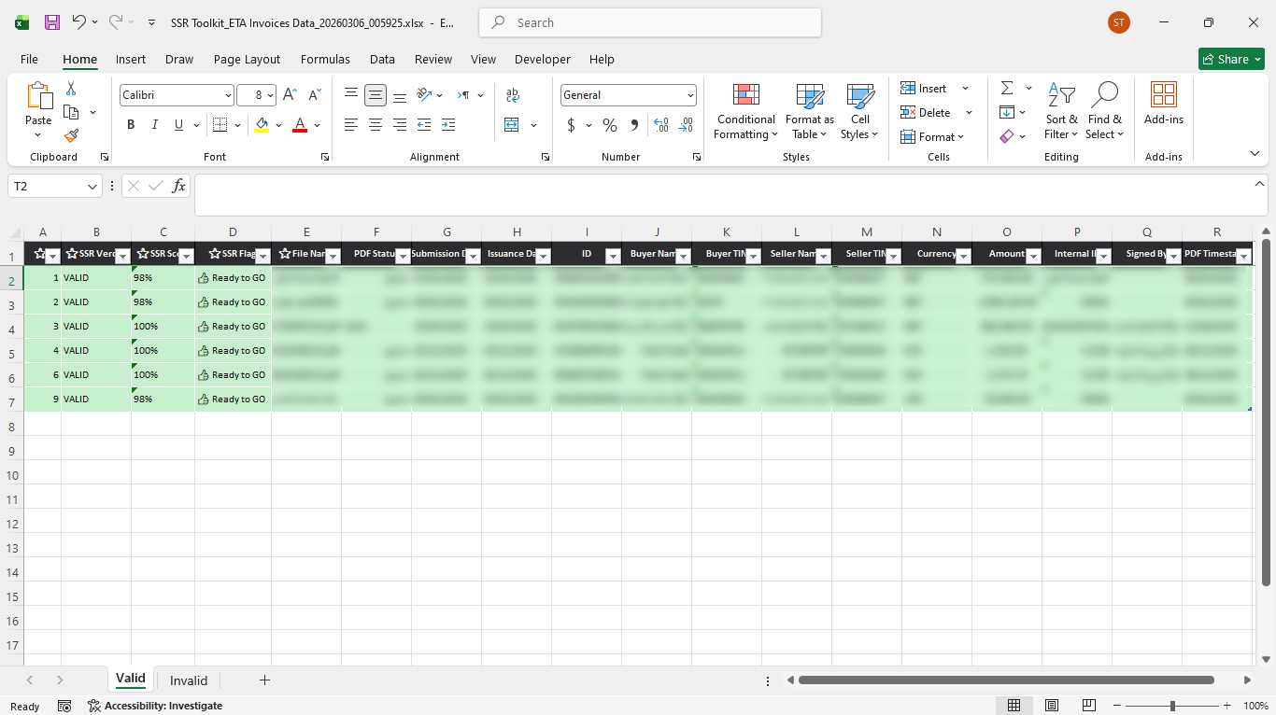The width and height of the screenshot is (1276, 715).
Task: Add a new sheet with plus button
Action: pos(264,680)
